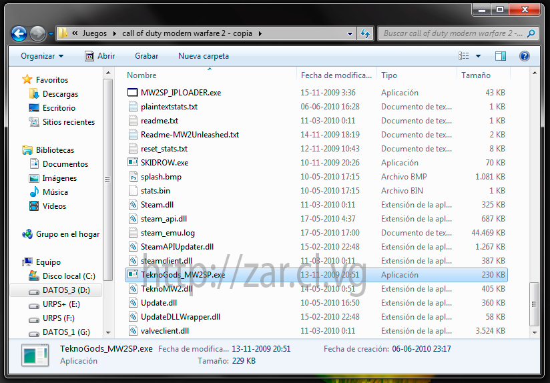The width and height of the screenshot is (550, 383).
Task: Expand address bar previous locations dropdown
Action: click(350, 33)
